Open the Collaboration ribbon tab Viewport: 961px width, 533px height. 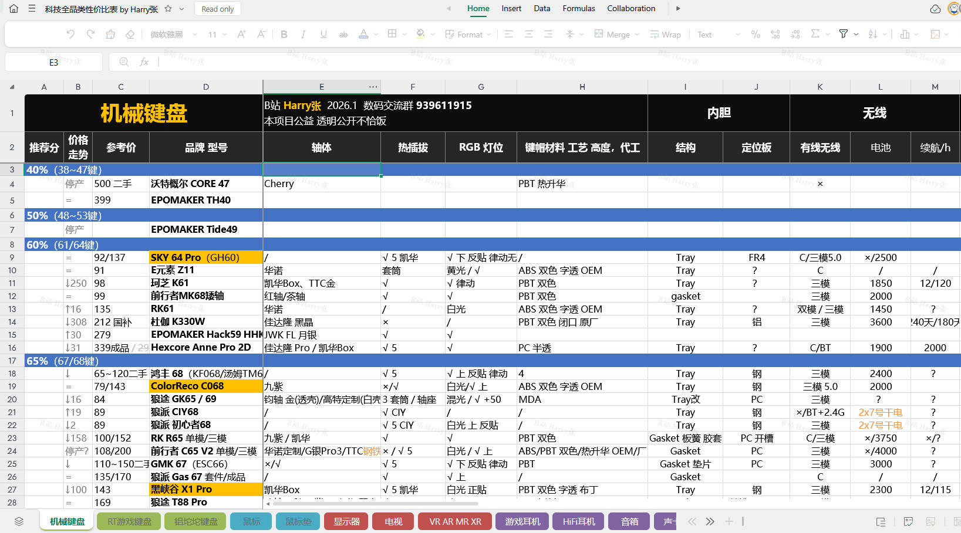click(x=631, y=9)
